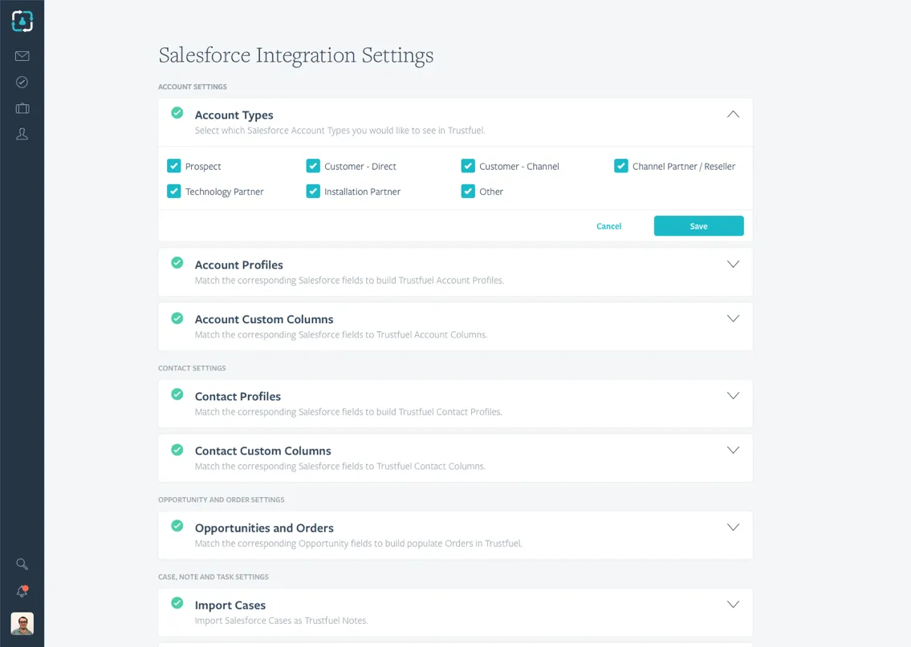Open the email icon in the sidebar
The width and height of the screenshot is (911, 647).
[22, 56]
